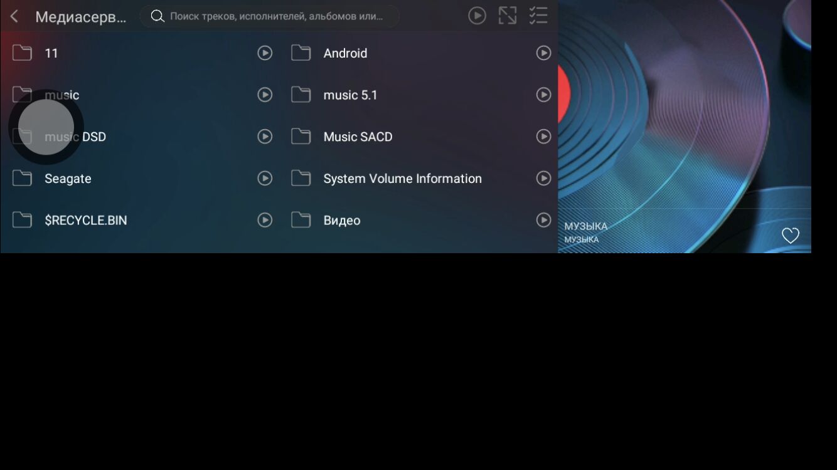Open the Music SACD folder
Viewport: 837px width, 470px height.
point(358,137)
